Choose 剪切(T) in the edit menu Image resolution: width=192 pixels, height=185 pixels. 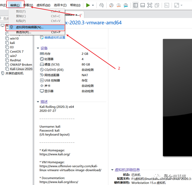click(x=36, y=11)
